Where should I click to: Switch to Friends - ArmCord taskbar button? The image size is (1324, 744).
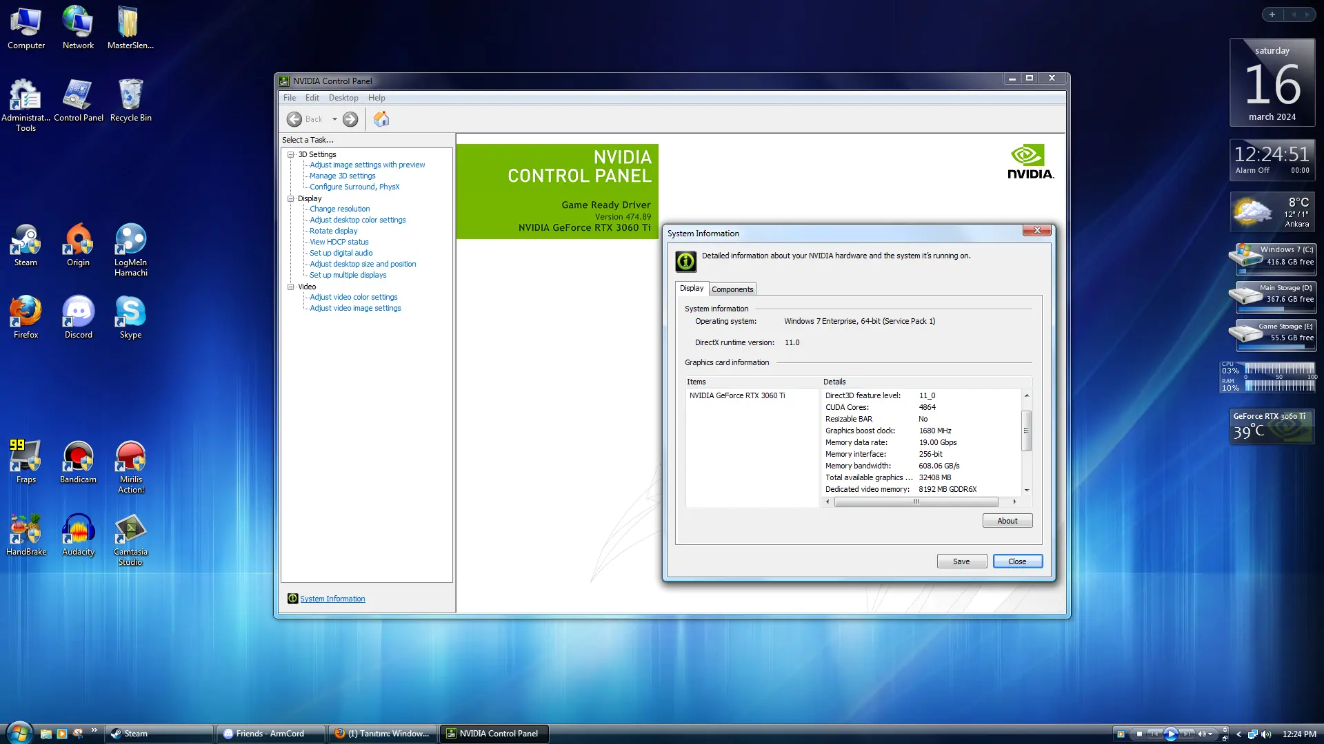click(x=272, y=734)
